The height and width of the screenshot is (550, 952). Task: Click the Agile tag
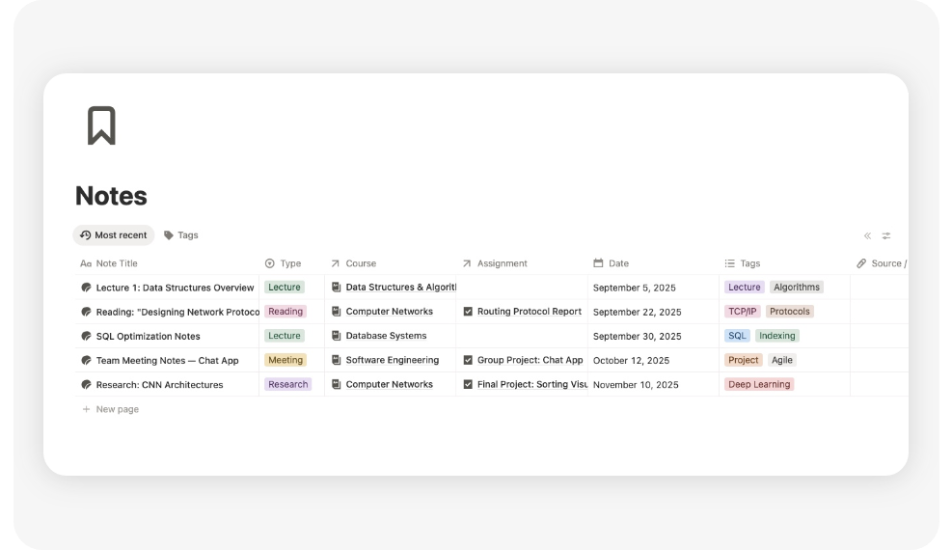782,360
